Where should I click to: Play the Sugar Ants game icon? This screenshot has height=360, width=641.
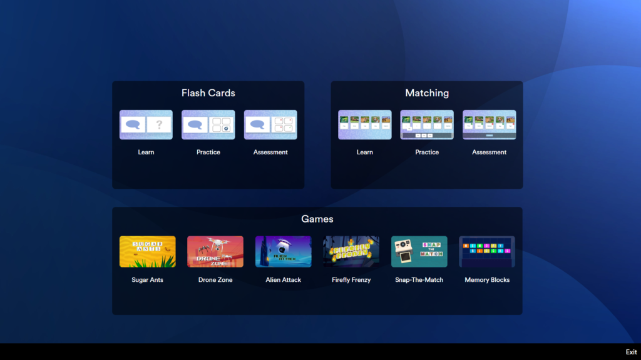[148, 251]
